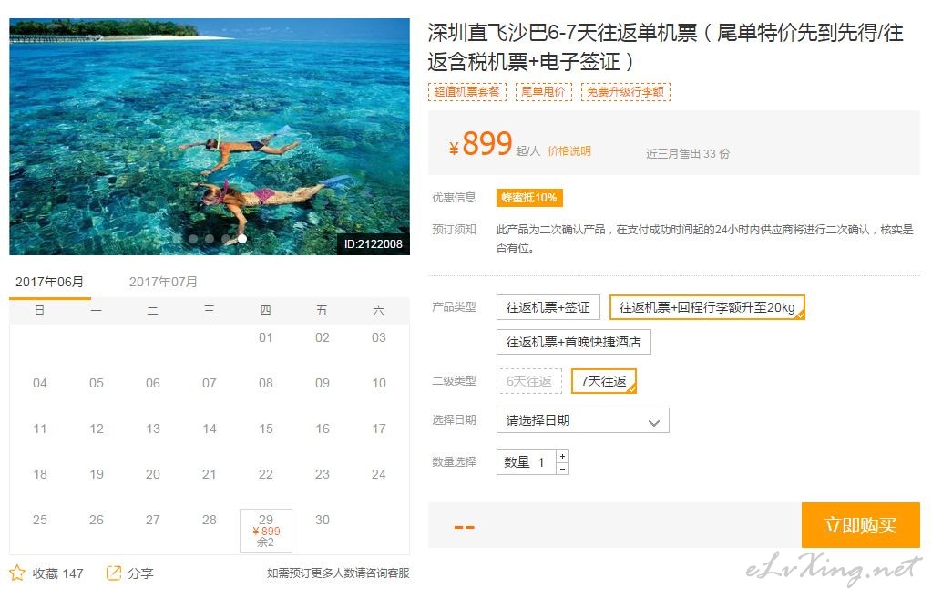The height and width of the screenshot is (599, 932).
Task: Select June 29 priced ¥899 in calendar
Action: coord(266,530)
